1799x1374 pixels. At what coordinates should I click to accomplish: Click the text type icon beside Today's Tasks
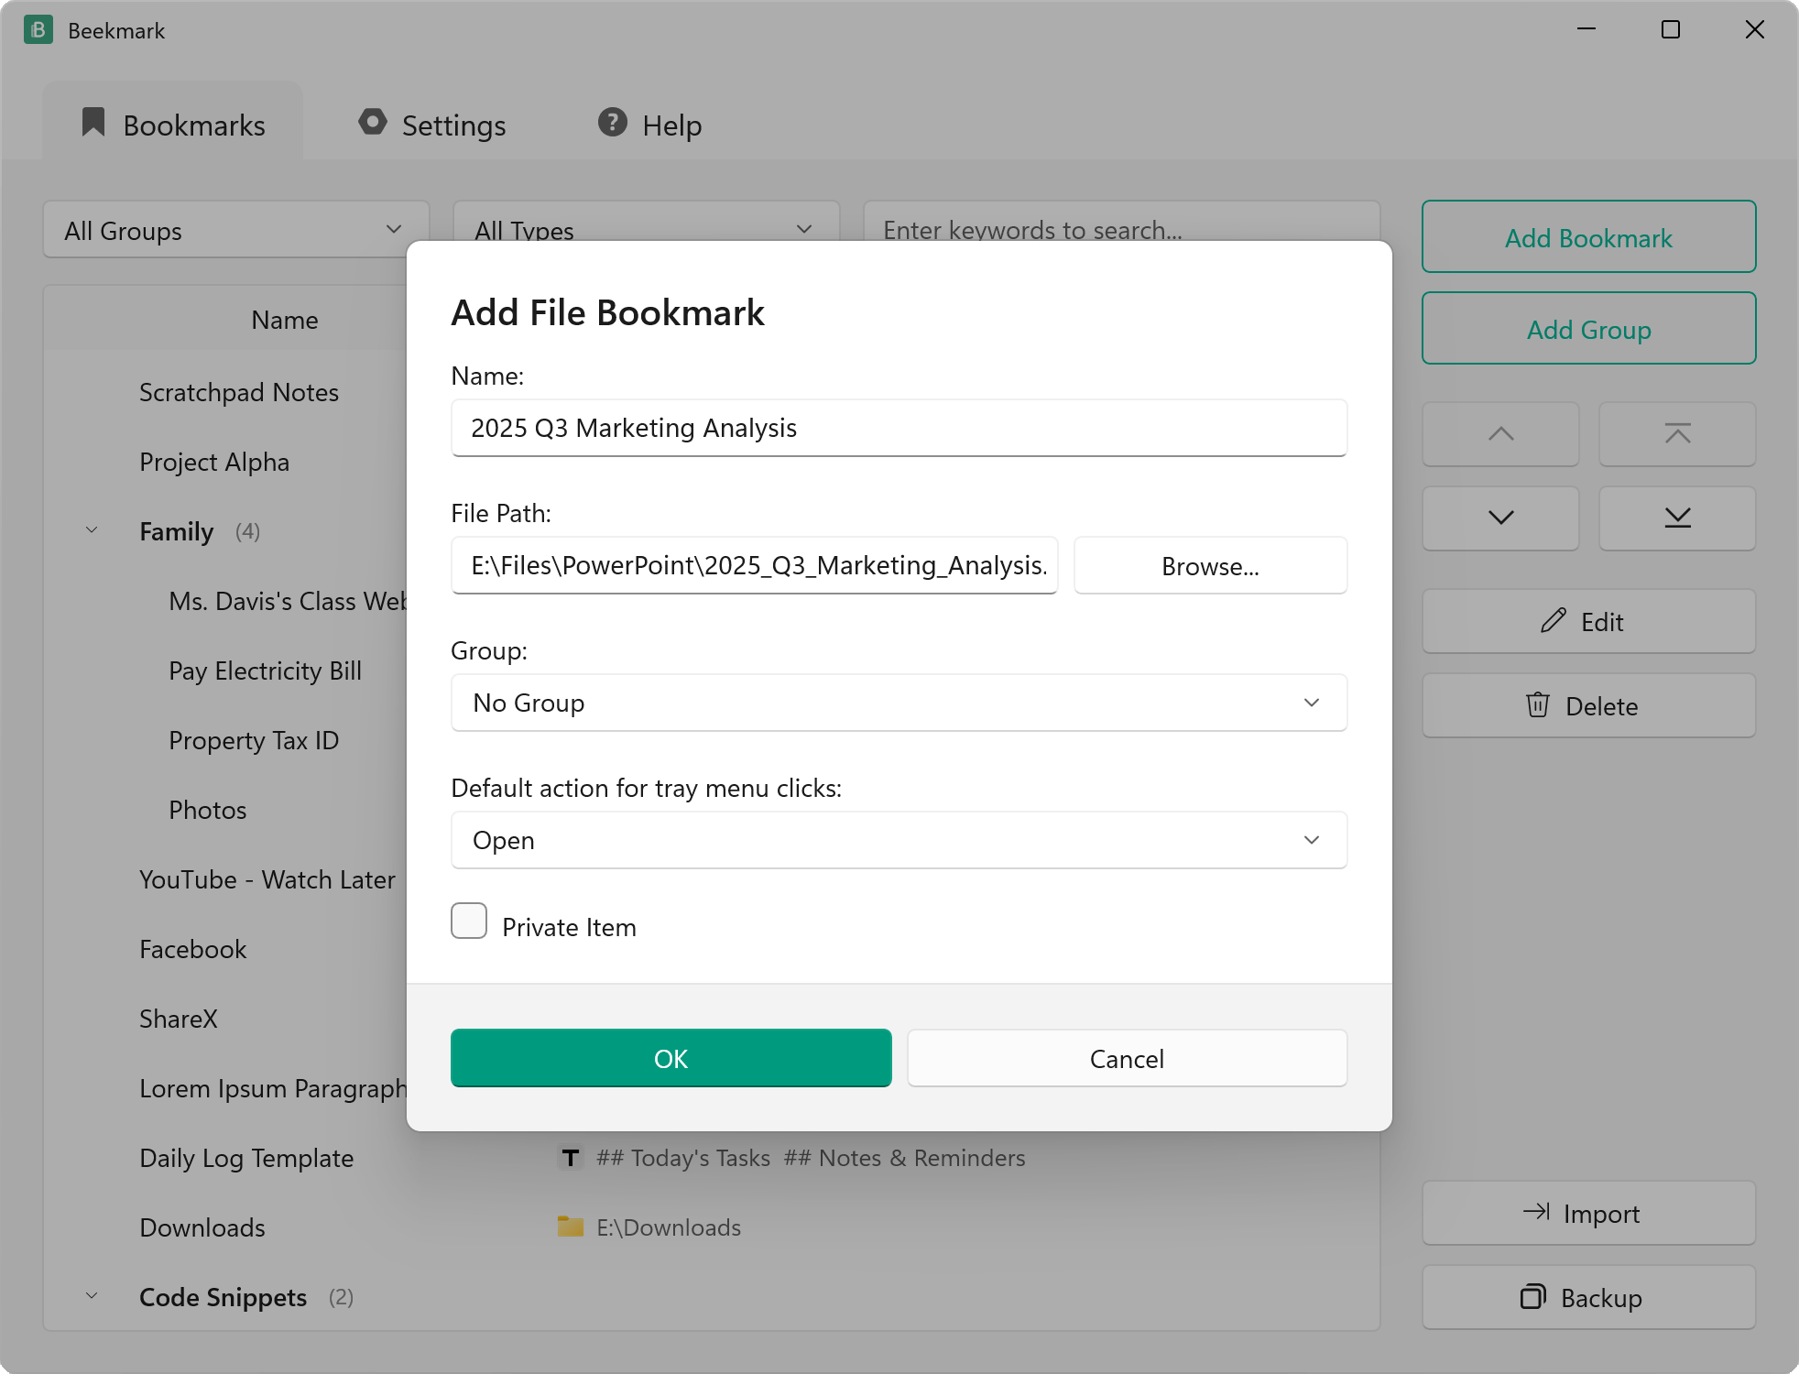(x=571, y=1158)
